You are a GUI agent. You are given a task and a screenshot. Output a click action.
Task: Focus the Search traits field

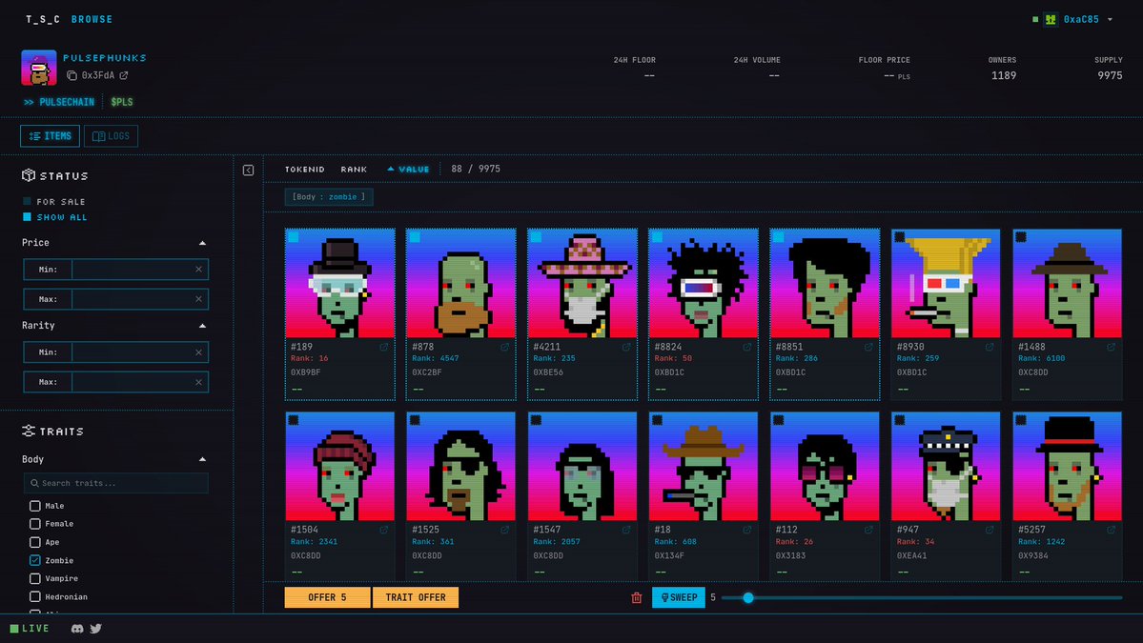[116, 483]
